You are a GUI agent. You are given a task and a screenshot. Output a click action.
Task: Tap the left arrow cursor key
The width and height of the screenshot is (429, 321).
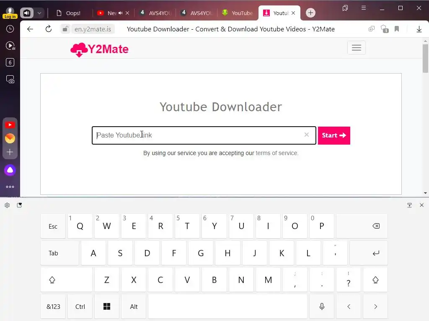point(349,306)
